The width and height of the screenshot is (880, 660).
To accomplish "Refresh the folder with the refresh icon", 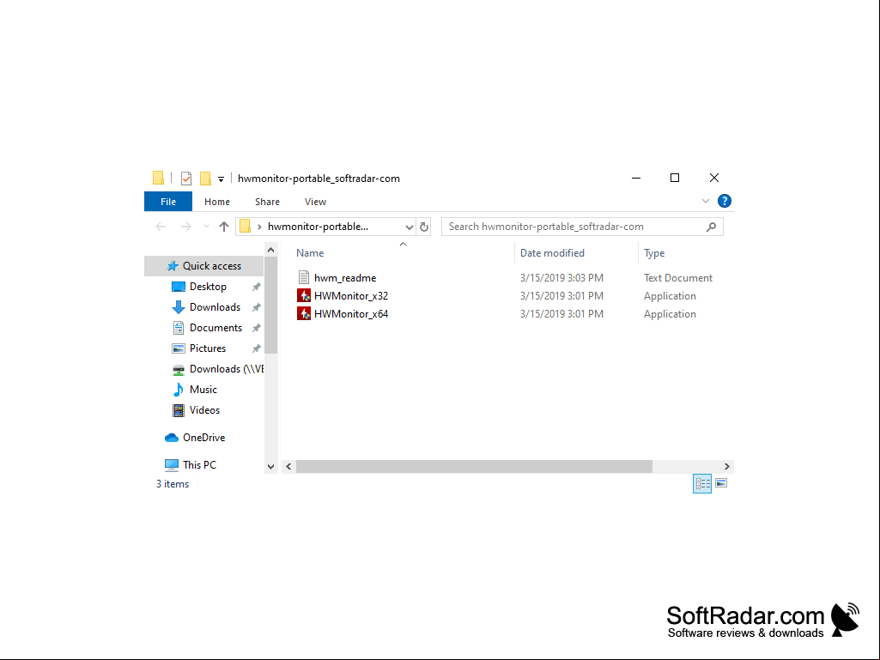I will point(424,227).
